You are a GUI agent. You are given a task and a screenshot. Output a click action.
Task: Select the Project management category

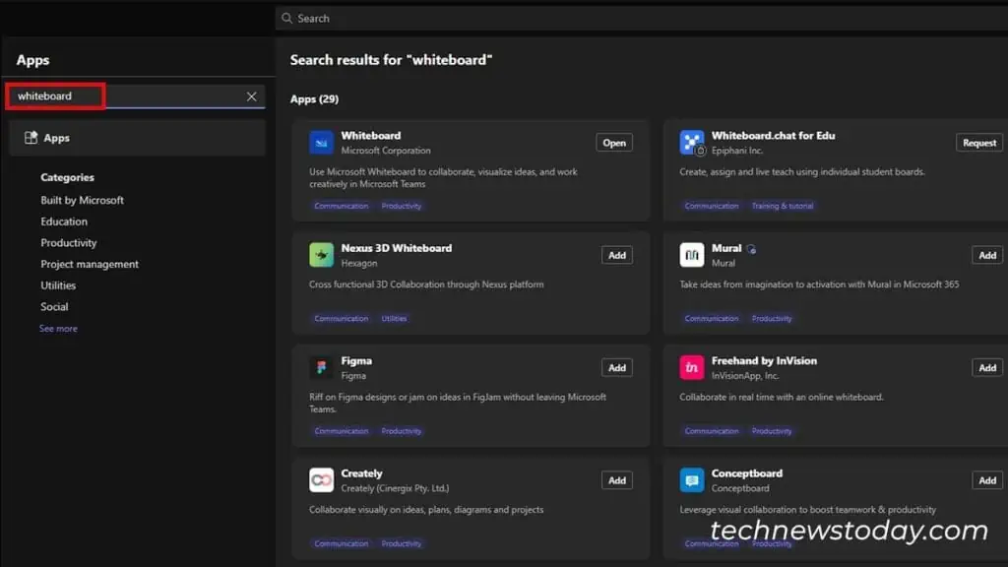click(90, 264)
